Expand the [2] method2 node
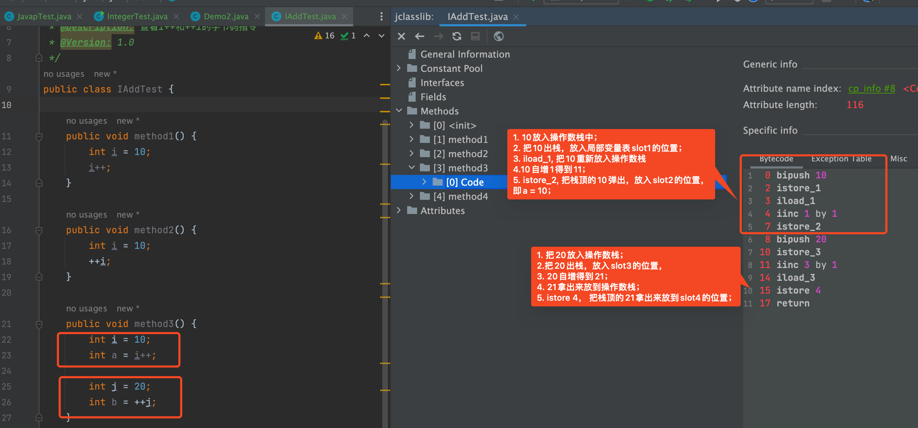 pyautogui.click(x=412, y=154)
